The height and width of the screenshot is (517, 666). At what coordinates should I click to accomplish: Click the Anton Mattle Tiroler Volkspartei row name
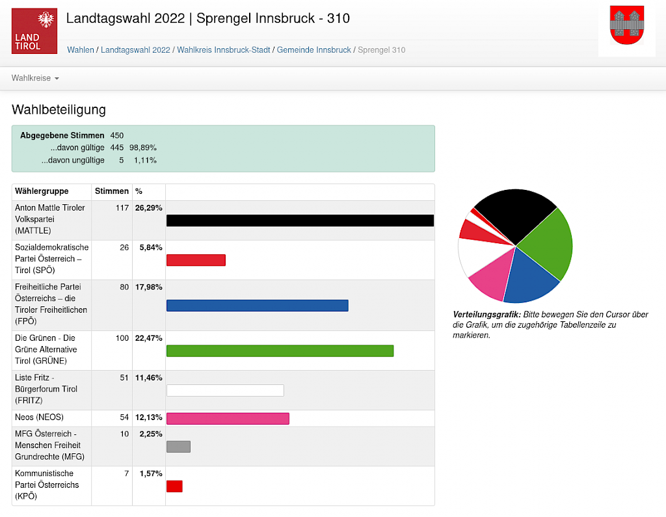[49, 219]
